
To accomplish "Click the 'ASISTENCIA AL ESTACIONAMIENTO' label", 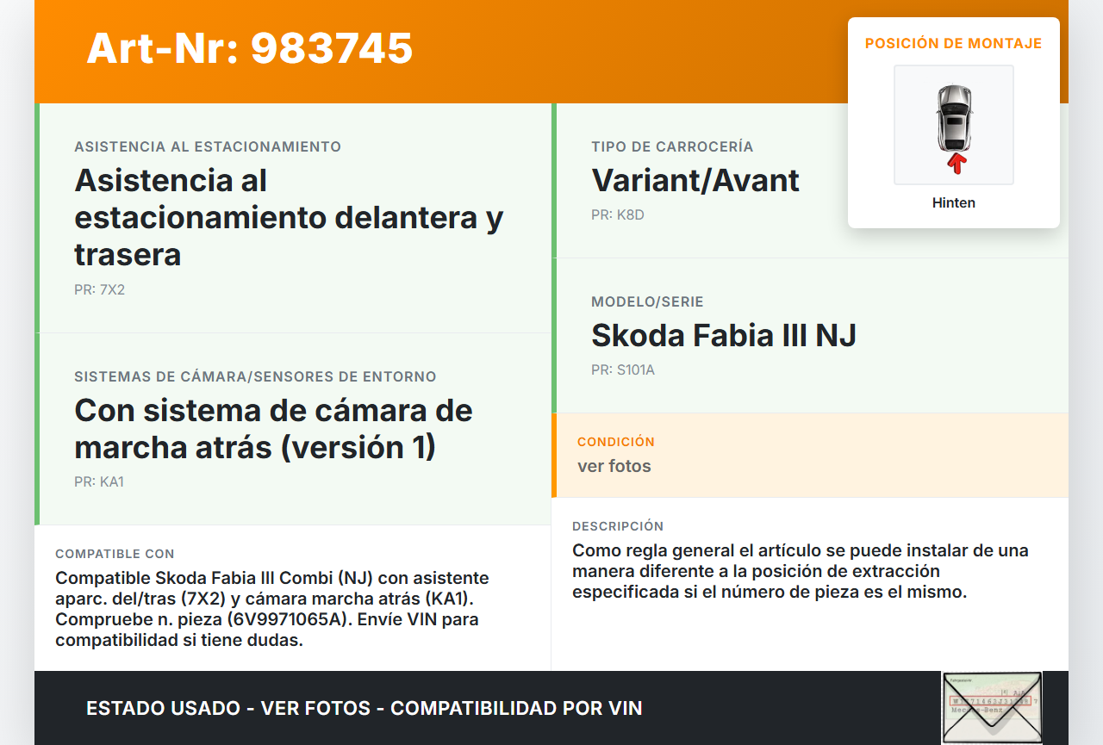I will [x=208, y=147].
